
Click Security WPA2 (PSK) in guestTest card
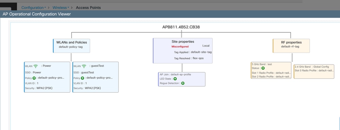click(x=87, y=88)
